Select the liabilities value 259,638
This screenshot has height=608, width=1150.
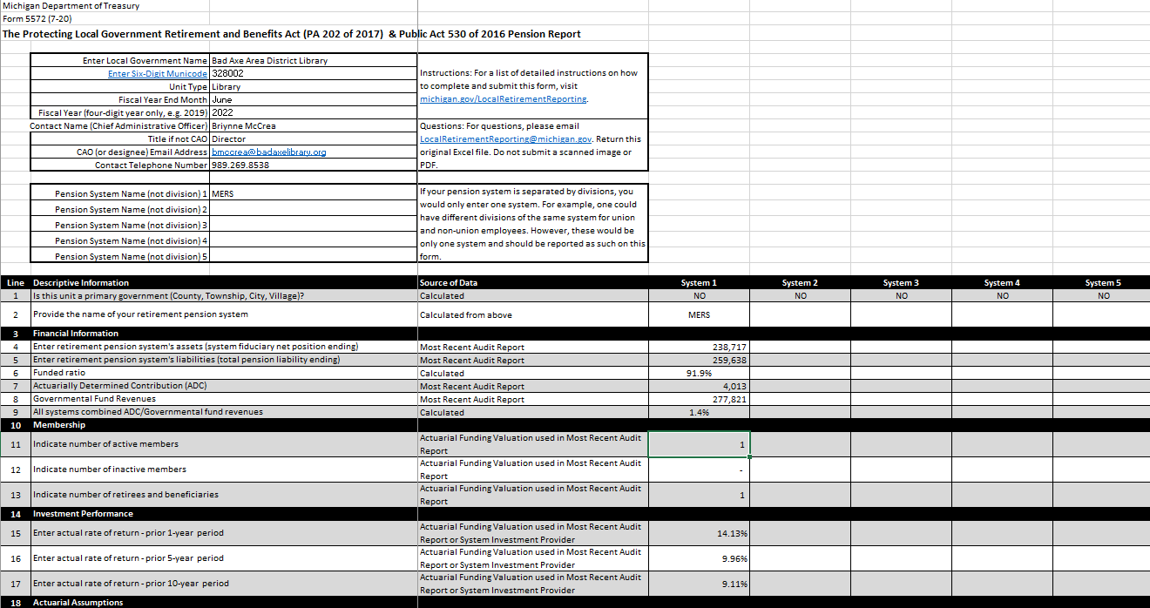699,360
